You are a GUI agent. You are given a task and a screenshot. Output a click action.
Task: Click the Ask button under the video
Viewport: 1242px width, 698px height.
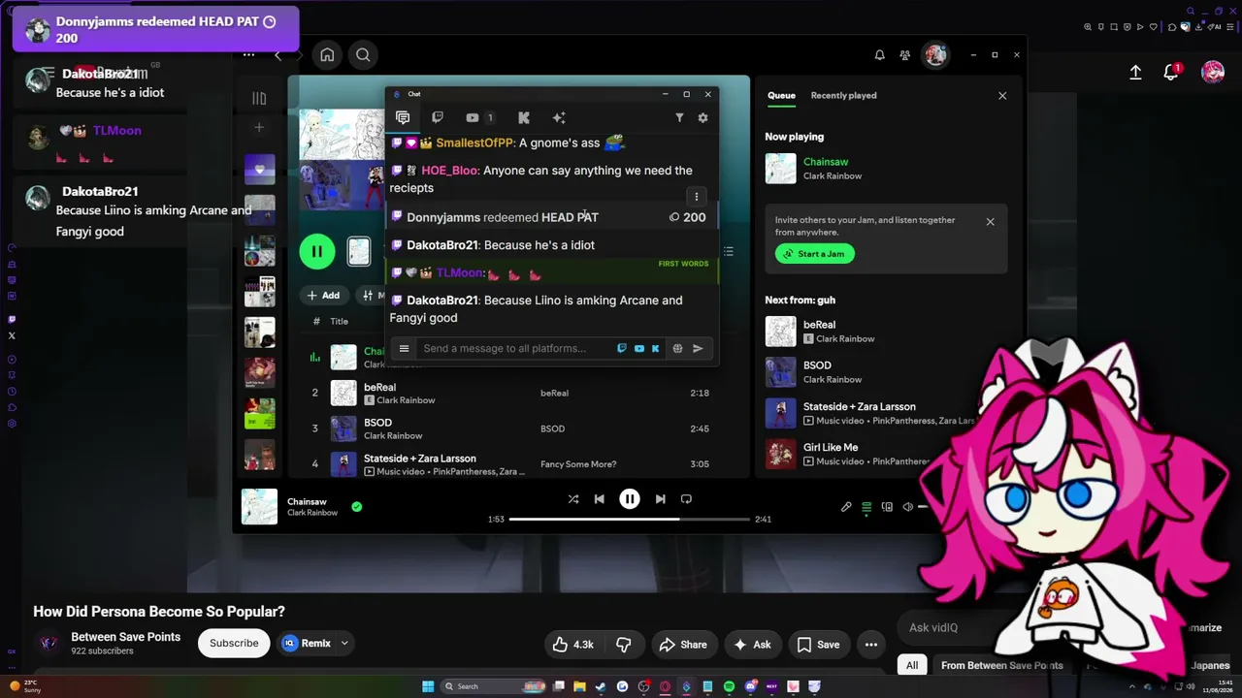(x=753, y=645)
